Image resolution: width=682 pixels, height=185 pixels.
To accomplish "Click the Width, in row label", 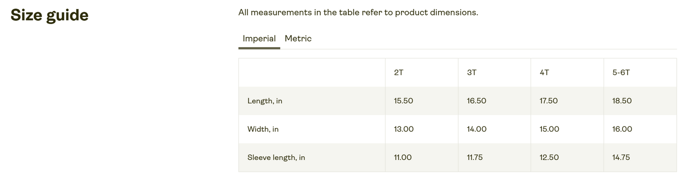I will point(263,129).
